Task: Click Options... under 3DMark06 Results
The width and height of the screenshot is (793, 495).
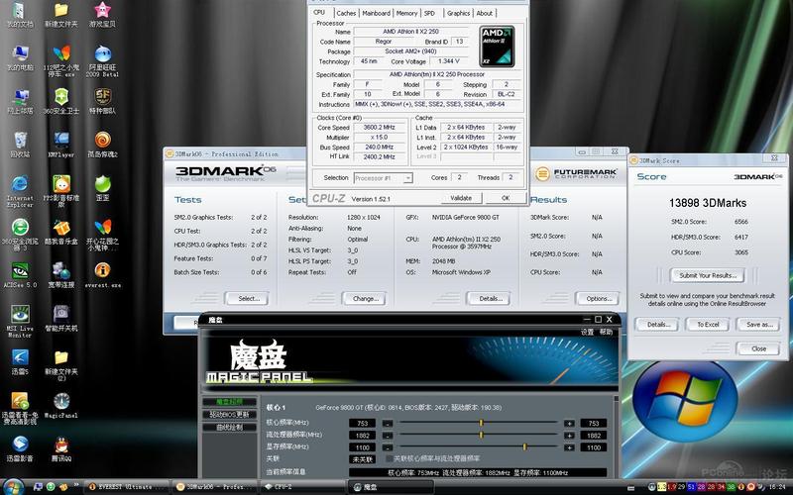Action: coord(597,299)
